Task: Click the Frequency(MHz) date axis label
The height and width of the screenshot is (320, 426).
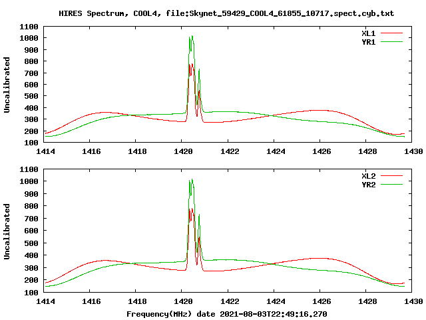Action: pyautogui.click(x=226, y=314)
